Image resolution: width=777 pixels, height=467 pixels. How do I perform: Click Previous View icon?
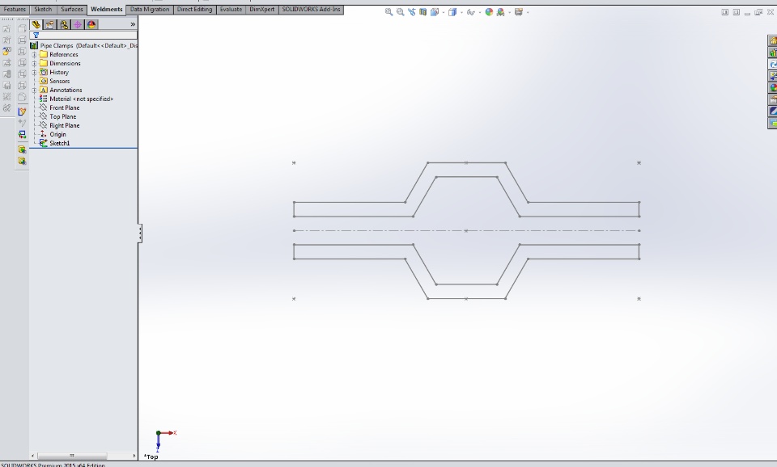coord(412,12)
